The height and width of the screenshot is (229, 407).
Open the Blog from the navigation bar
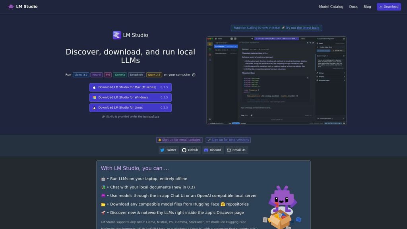tap(367, 7)
